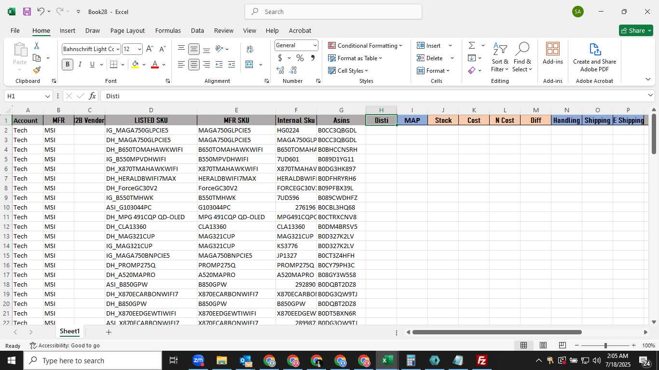Switch to the Acrobat tab
Image resolution: width=659 pixels, height=370 pixels.
(x=300, y=30)
